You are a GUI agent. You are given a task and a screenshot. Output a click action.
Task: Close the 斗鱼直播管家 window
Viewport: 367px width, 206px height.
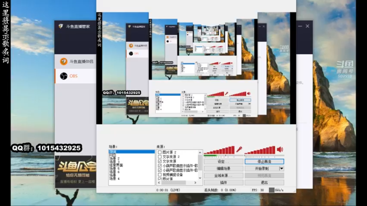click(x=307, y=26)
